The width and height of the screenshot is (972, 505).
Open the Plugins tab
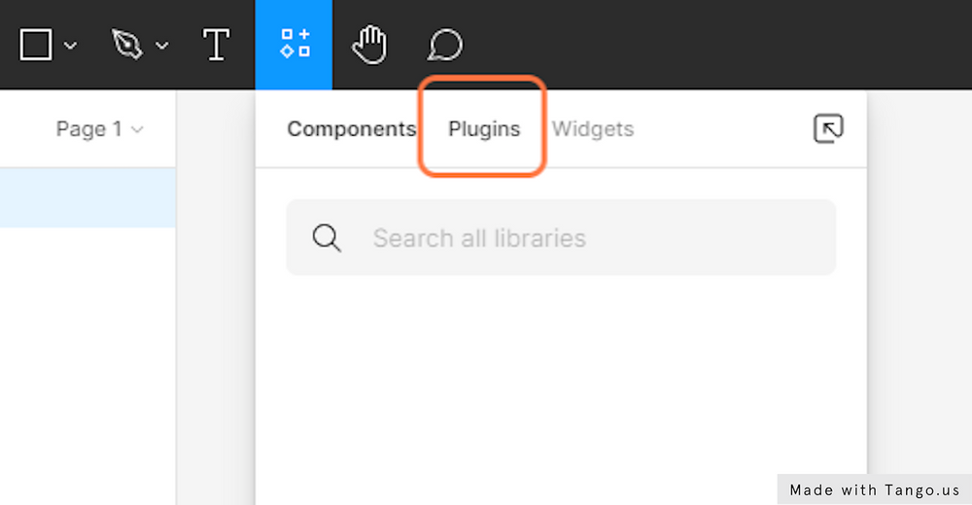484,129
